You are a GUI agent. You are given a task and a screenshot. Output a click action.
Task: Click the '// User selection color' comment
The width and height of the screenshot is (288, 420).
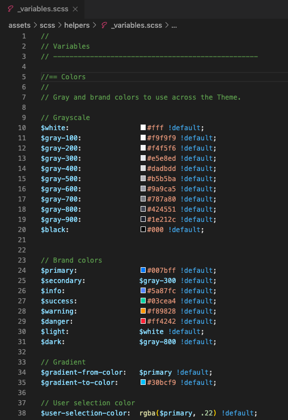click(x=88, y=402)
